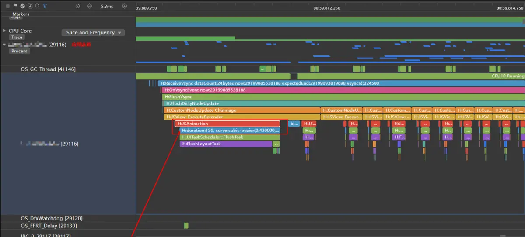Screen dimensions: 525x237
Task: Click the dashed region selection icon
Action: pyautogui.click(x=30, y=6)
